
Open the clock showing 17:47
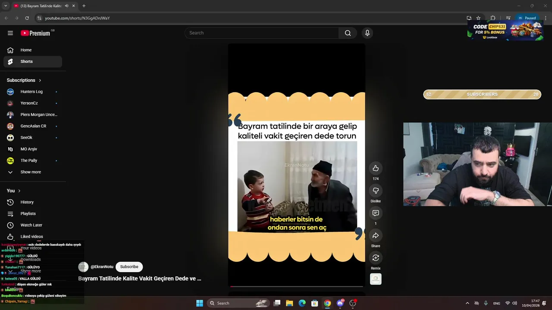530,303
